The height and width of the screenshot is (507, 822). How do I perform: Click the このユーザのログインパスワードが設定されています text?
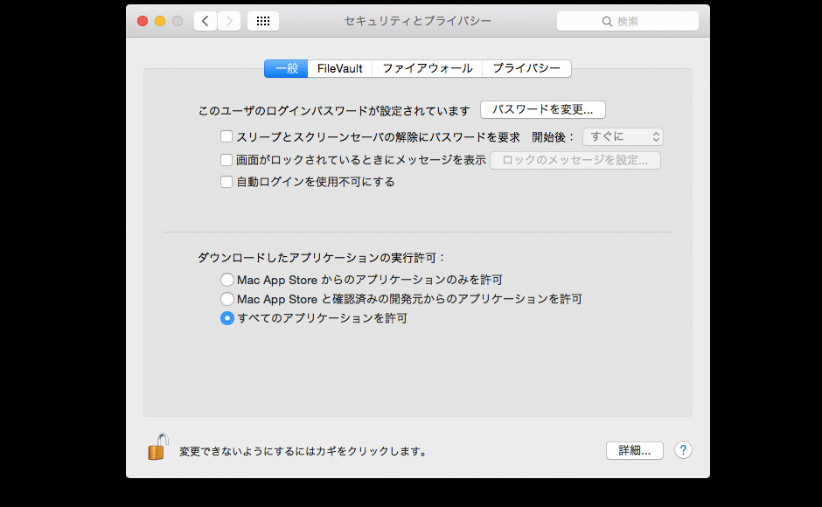[x=334, y=111]
